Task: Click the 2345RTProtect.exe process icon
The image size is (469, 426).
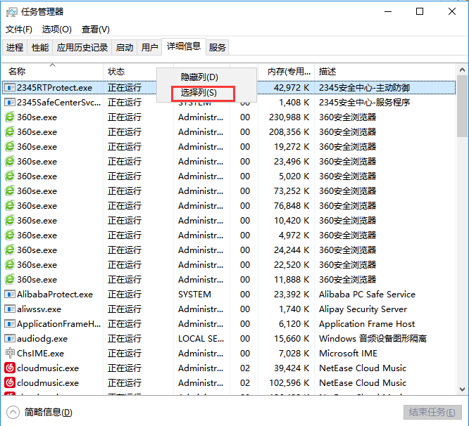Action: point(10,88)
